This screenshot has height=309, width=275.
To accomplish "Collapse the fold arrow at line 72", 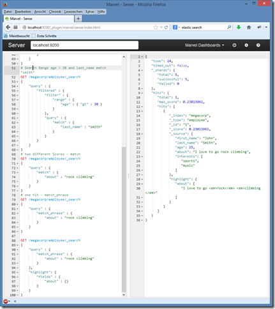I will (17, 168).
